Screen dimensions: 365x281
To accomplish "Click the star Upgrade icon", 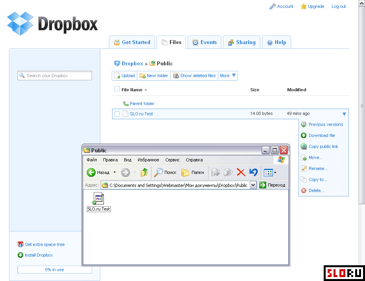I will 303,6.
